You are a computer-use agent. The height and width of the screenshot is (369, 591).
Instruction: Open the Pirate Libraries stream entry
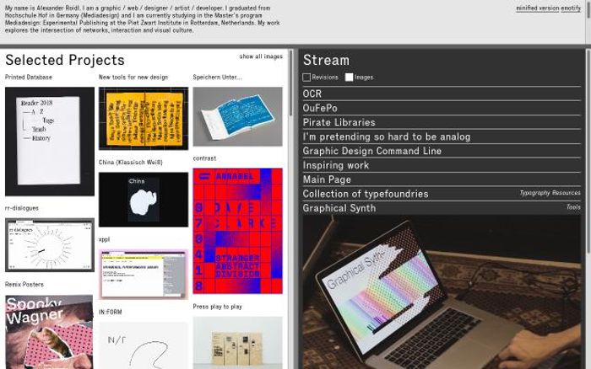coord(339,122)
